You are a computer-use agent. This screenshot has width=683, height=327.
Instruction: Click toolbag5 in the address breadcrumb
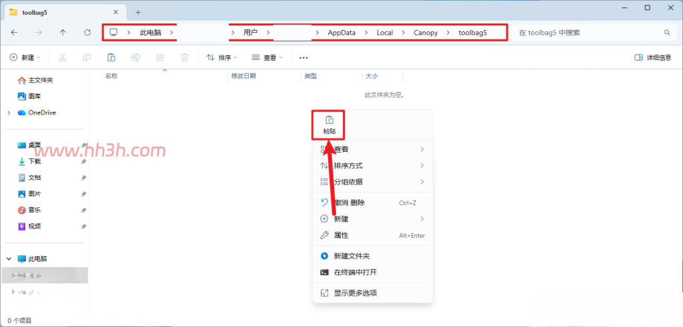click(x=473, y=33)
